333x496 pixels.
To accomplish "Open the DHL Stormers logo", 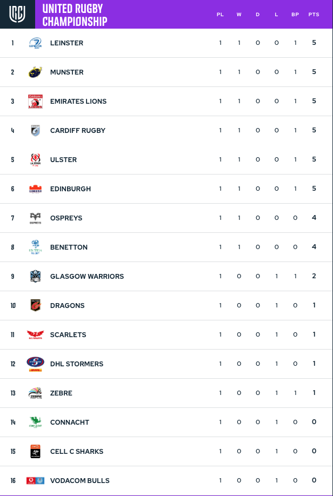I will 35,364.
